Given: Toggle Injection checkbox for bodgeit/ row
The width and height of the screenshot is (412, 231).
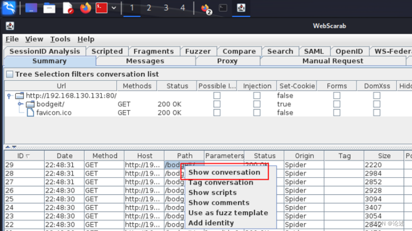Looking at the screenshot, I should [257, 104].
